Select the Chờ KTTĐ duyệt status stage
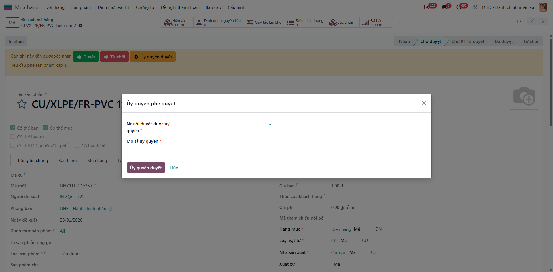The height and width of the screenshot is (272, 553). click(x=468, y=41)
